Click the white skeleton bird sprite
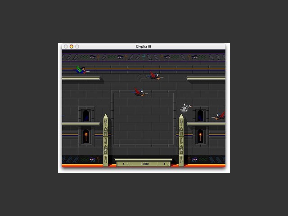Screen dimensions: 288x216 click(x=185, y=108)
